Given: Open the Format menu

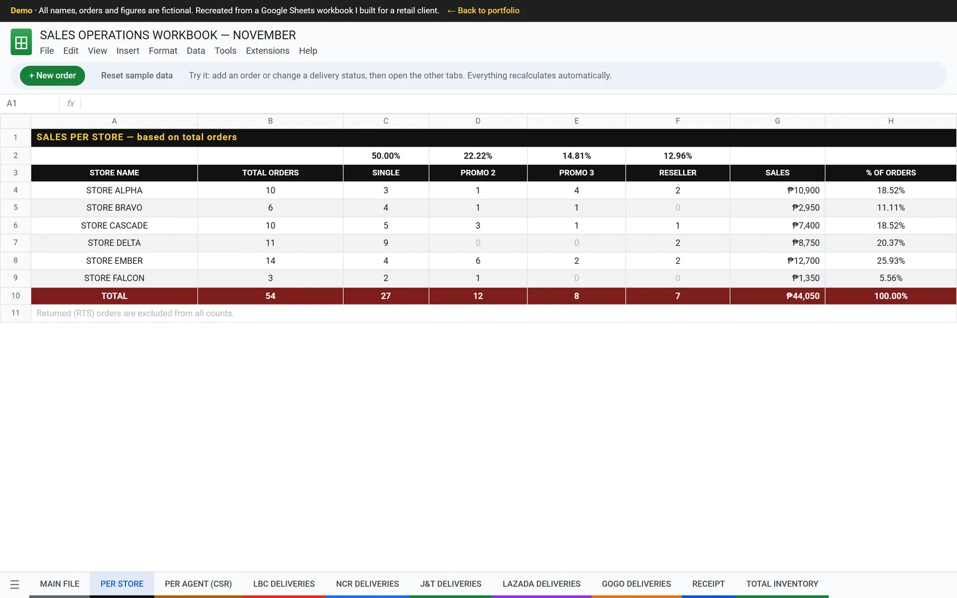Looking at the screenshot, I should coord(163,51).
